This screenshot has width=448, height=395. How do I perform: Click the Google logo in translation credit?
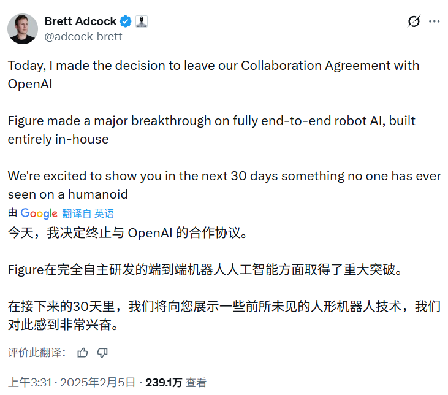click(39, 213)
